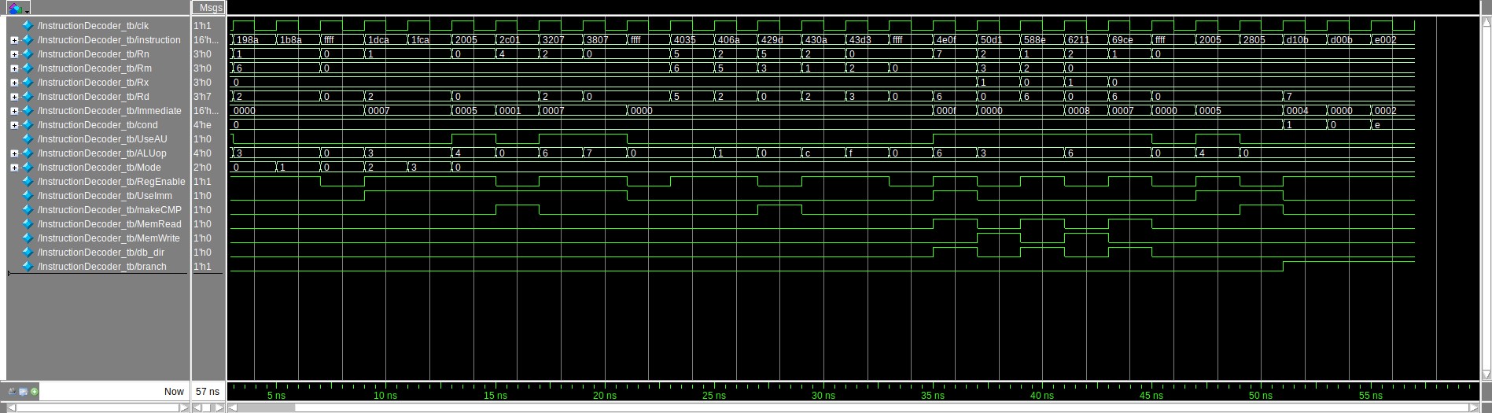The height and width of the screenshot is (413, 1492).
Task: Expand the Rn signal bus
Action: [14, 54]
